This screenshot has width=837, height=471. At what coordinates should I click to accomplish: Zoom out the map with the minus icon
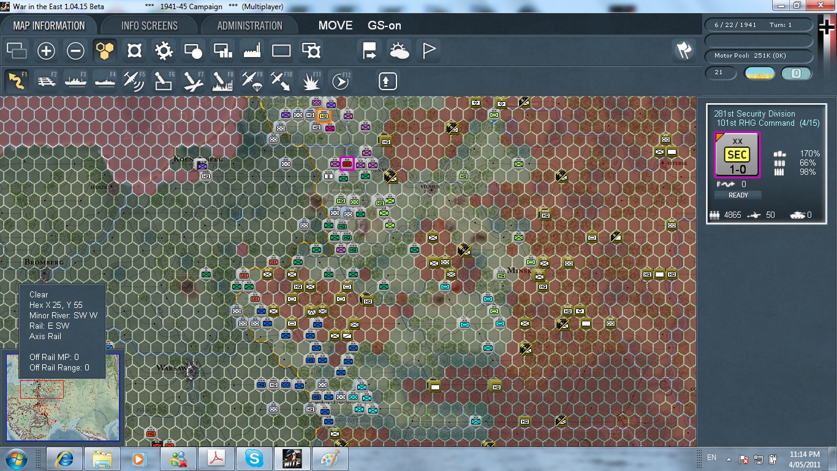(75, 50)
